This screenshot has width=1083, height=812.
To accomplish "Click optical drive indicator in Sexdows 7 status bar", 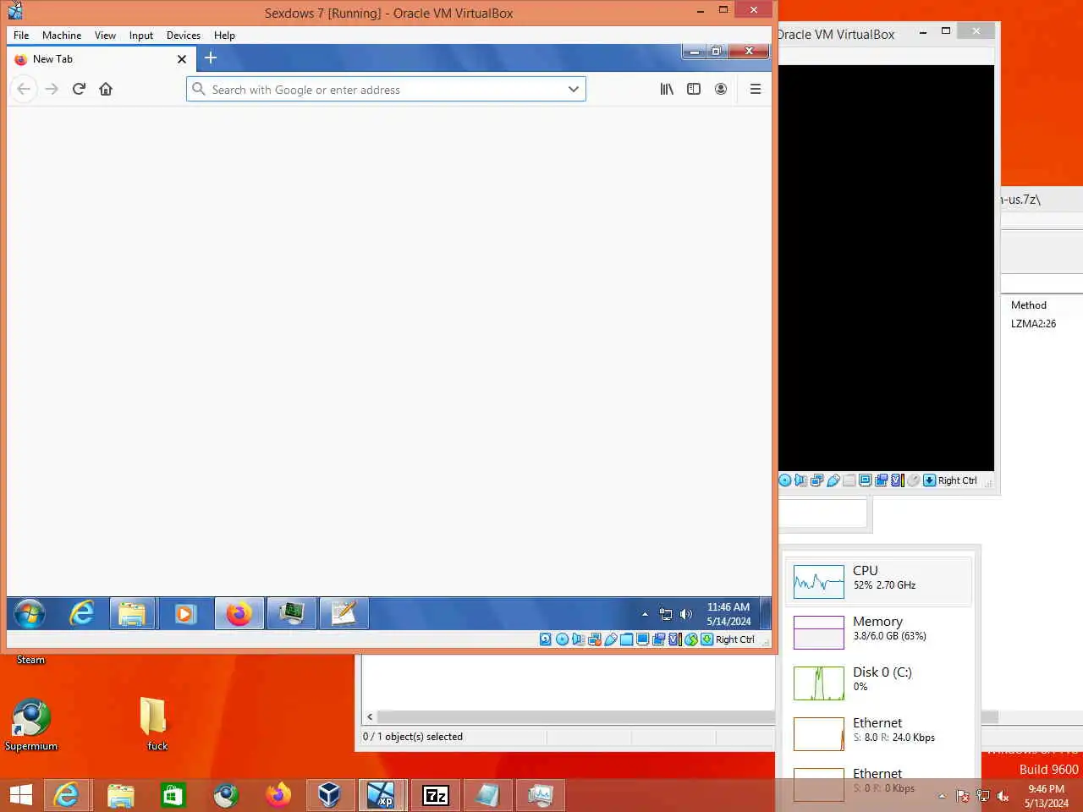I will click(x=562, y=639).
